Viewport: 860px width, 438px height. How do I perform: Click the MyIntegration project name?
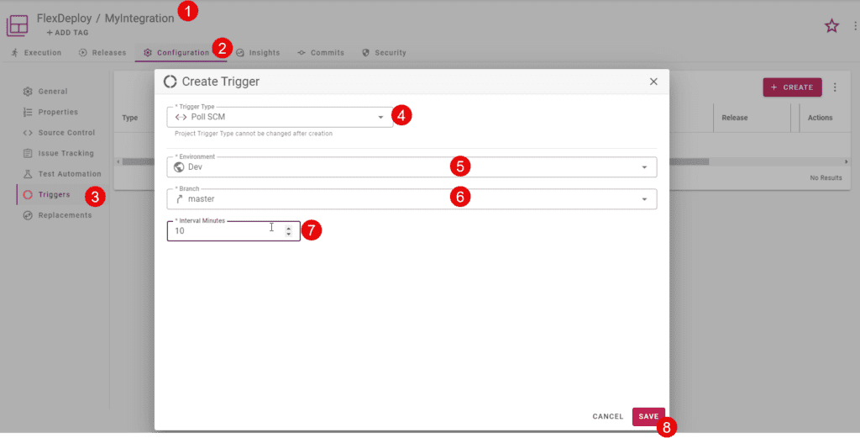pos(139,18)
